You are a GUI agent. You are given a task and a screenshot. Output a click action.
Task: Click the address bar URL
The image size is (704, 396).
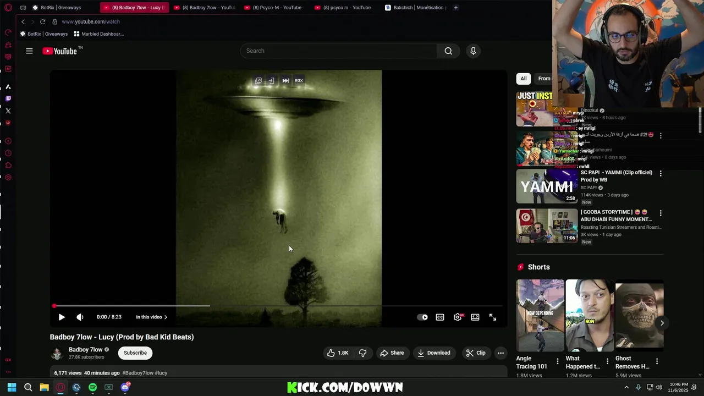(91, 21)
